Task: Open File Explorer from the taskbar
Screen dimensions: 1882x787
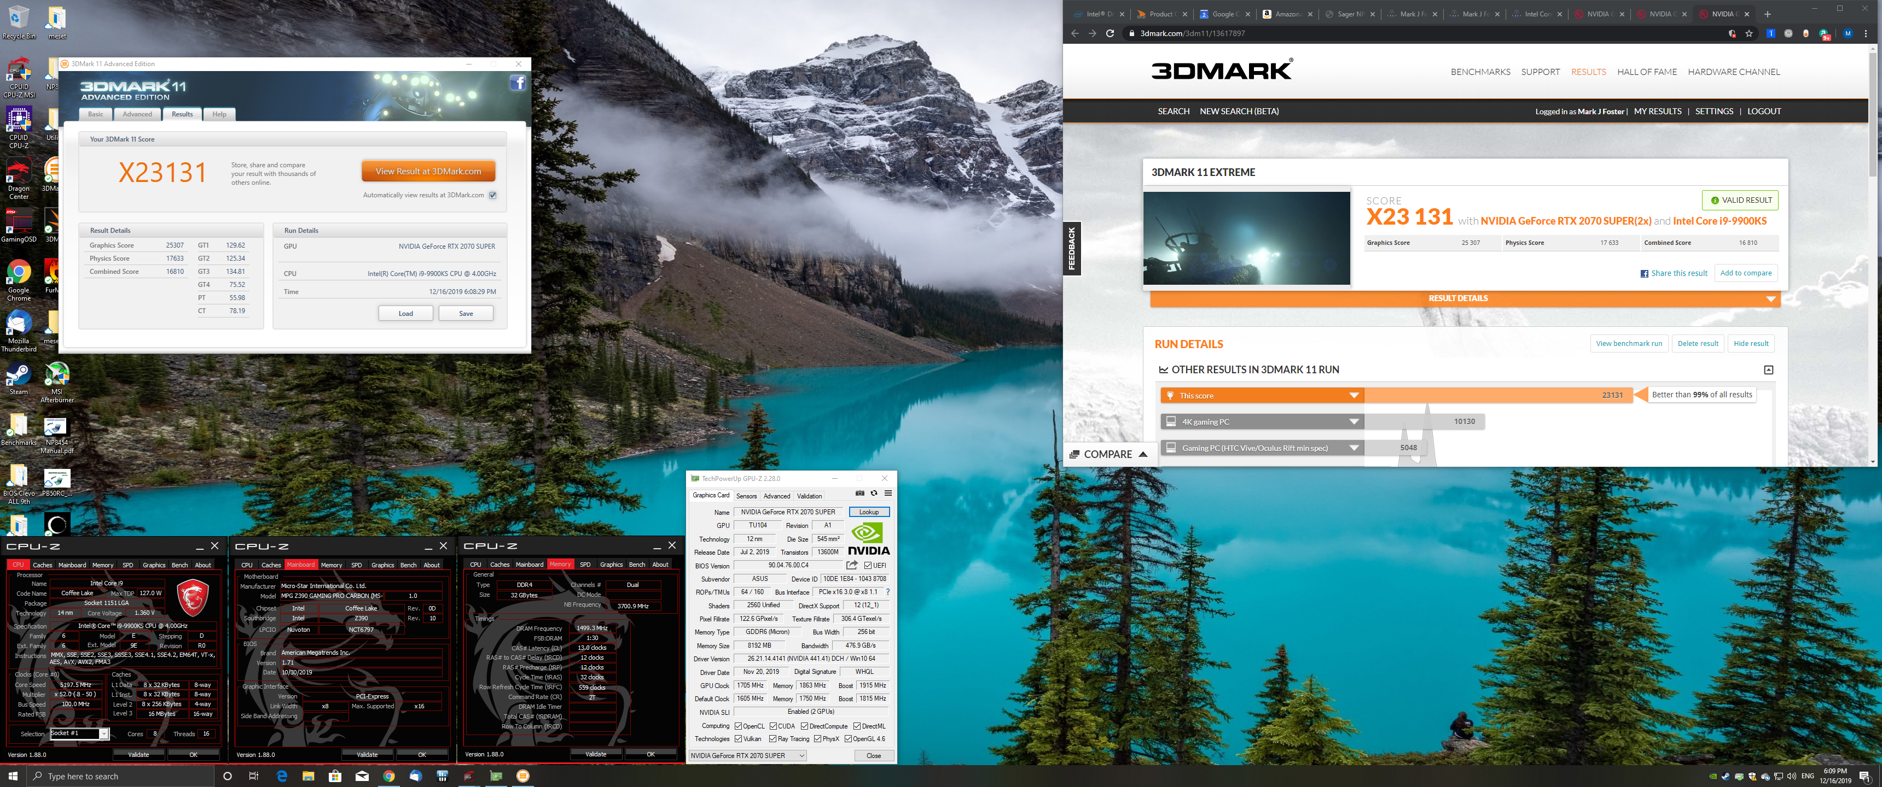Action: (x=309, y=776)
